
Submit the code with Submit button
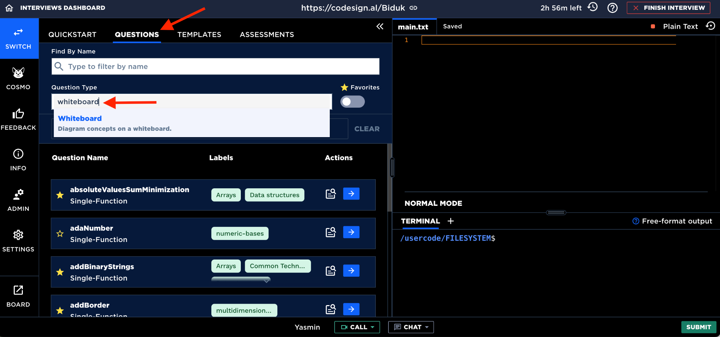click(x=698, y=327)
